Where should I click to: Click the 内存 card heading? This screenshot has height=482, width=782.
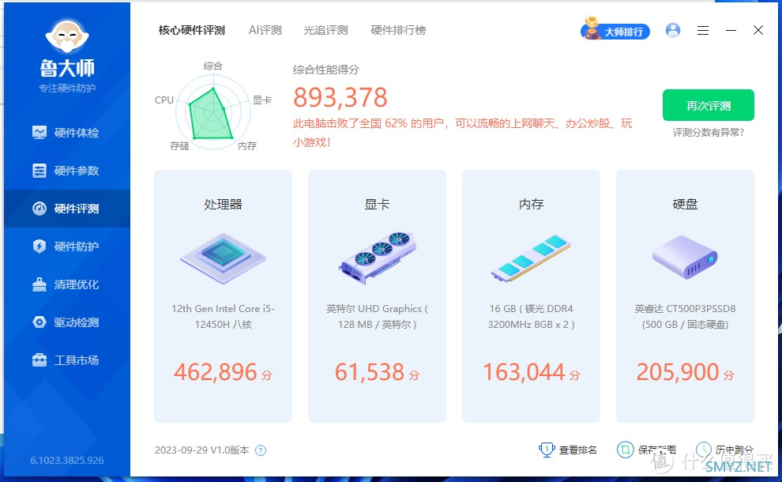click(531, 205)
